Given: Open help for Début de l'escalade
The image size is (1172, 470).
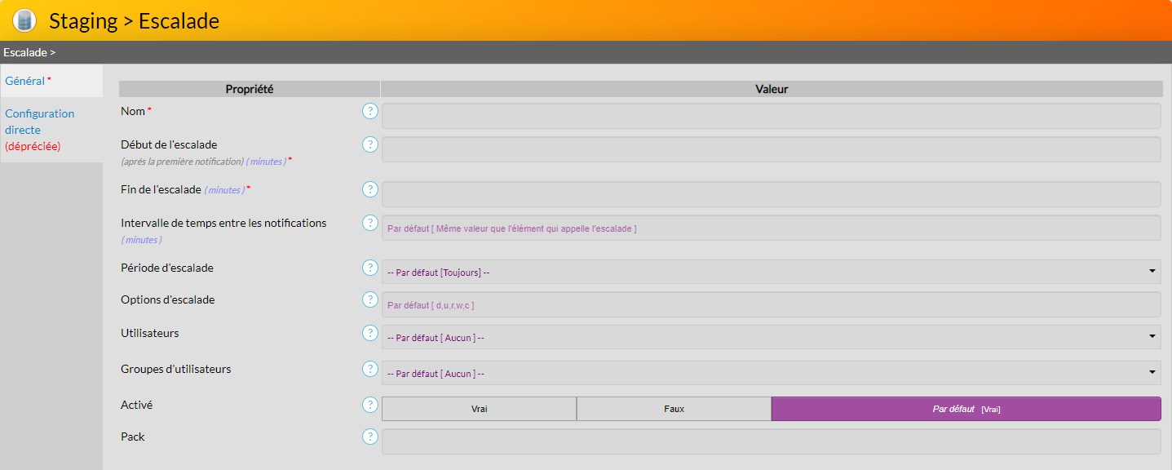Looking at the screenshot, I should [x=370, y=144].
